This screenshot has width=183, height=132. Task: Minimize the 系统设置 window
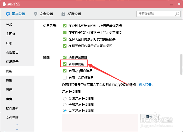172,4
